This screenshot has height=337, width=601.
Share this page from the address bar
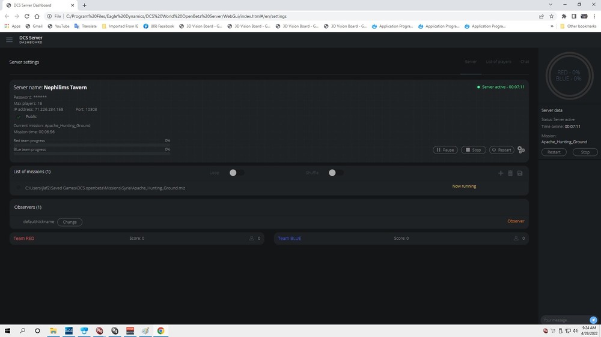[542, 16]
